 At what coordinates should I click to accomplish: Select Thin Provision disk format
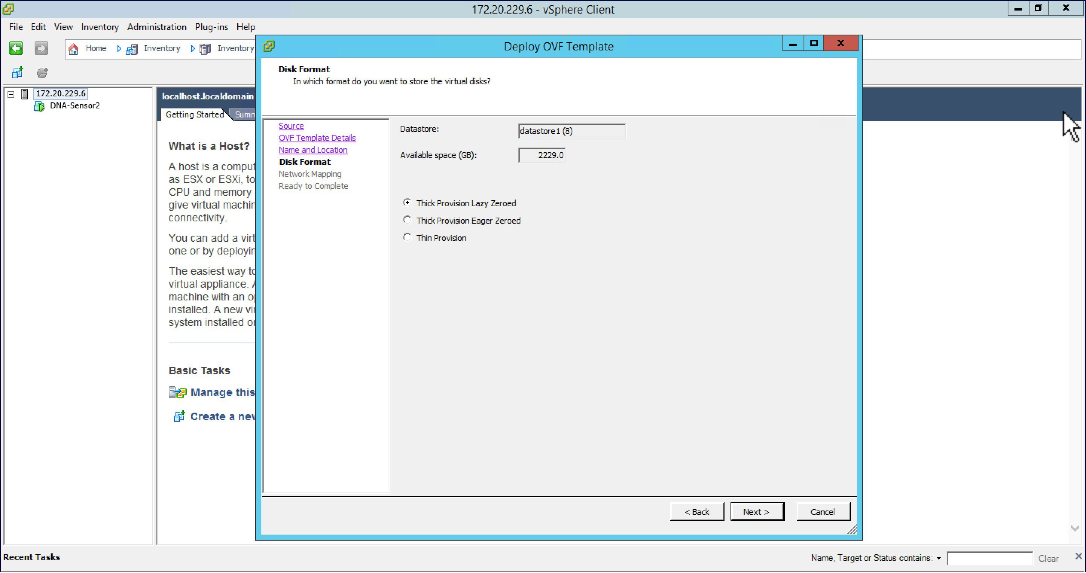[x=406, y=237]
